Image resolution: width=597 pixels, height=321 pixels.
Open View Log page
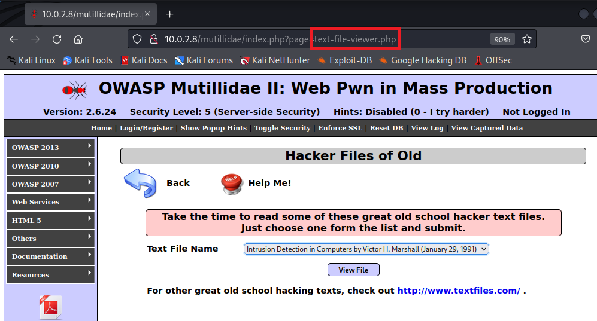427,128
